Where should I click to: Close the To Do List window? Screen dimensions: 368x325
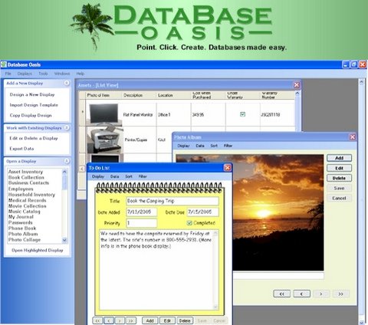coord(227,168)
